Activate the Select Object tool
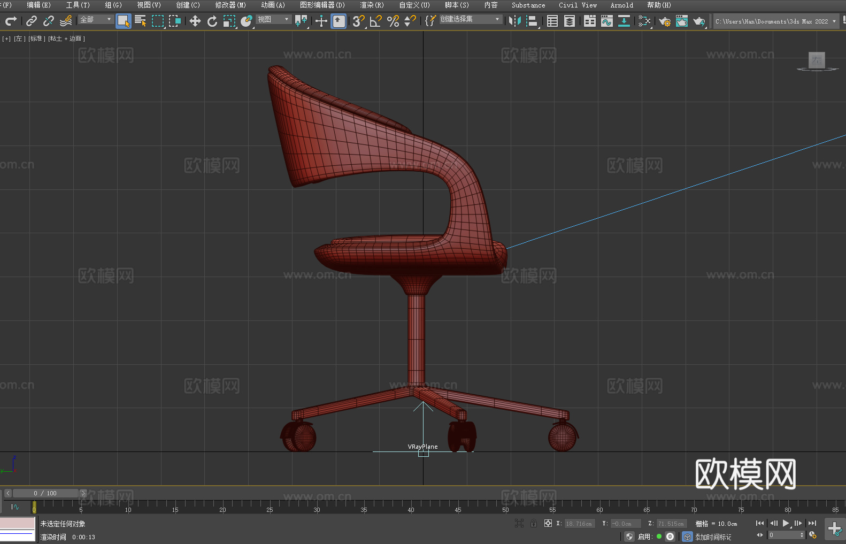The image size is (846, 544). pyautogui.click(x=124, y=21)
